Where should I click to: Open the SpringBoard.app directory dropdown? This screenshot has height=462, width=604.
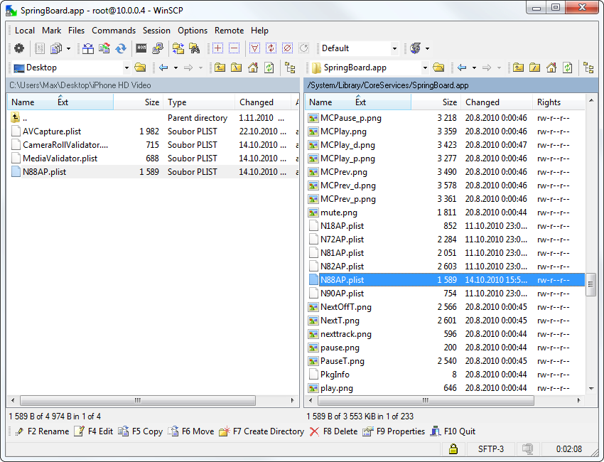(425, 68)
